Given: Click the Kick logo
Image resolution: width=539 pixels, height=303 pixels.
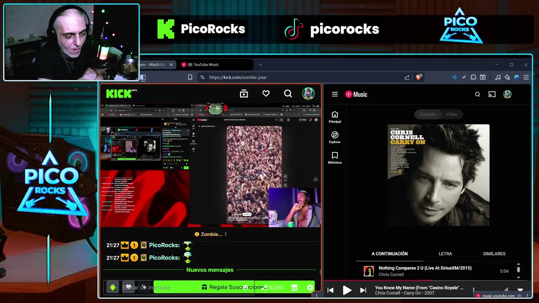Looking at the screenshot, I should pyautogui.click(x=121, y=93).
